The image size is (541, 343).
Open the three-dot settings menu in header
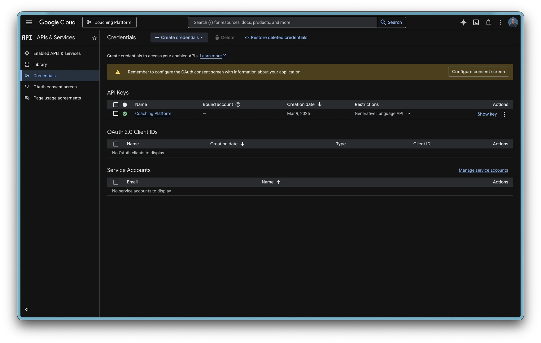(500, 22)
